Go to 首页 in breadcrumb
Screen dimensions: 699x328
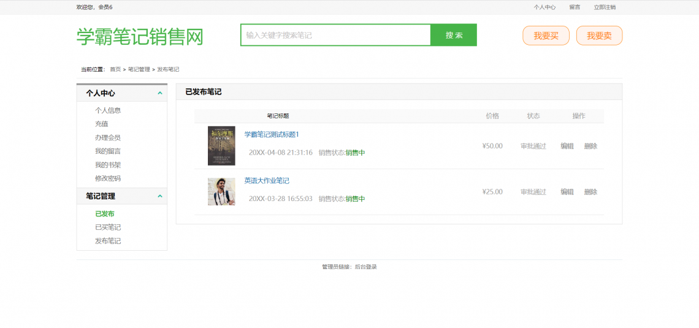(x=115, y=69)
